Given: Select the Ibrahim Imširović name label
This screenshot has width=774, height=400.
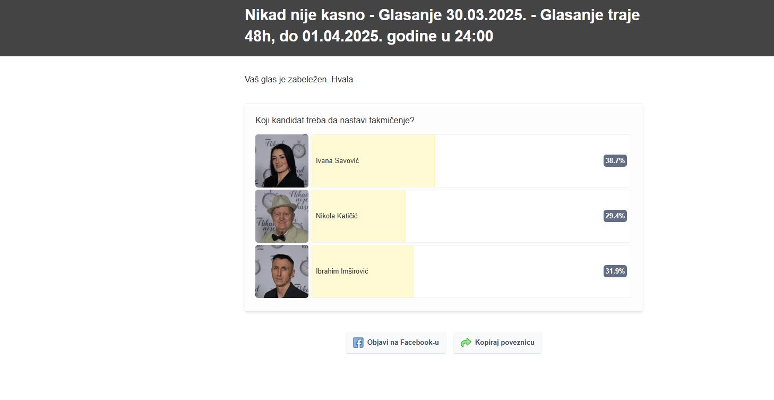Looking at the screenshot, I should pos(342,271).
